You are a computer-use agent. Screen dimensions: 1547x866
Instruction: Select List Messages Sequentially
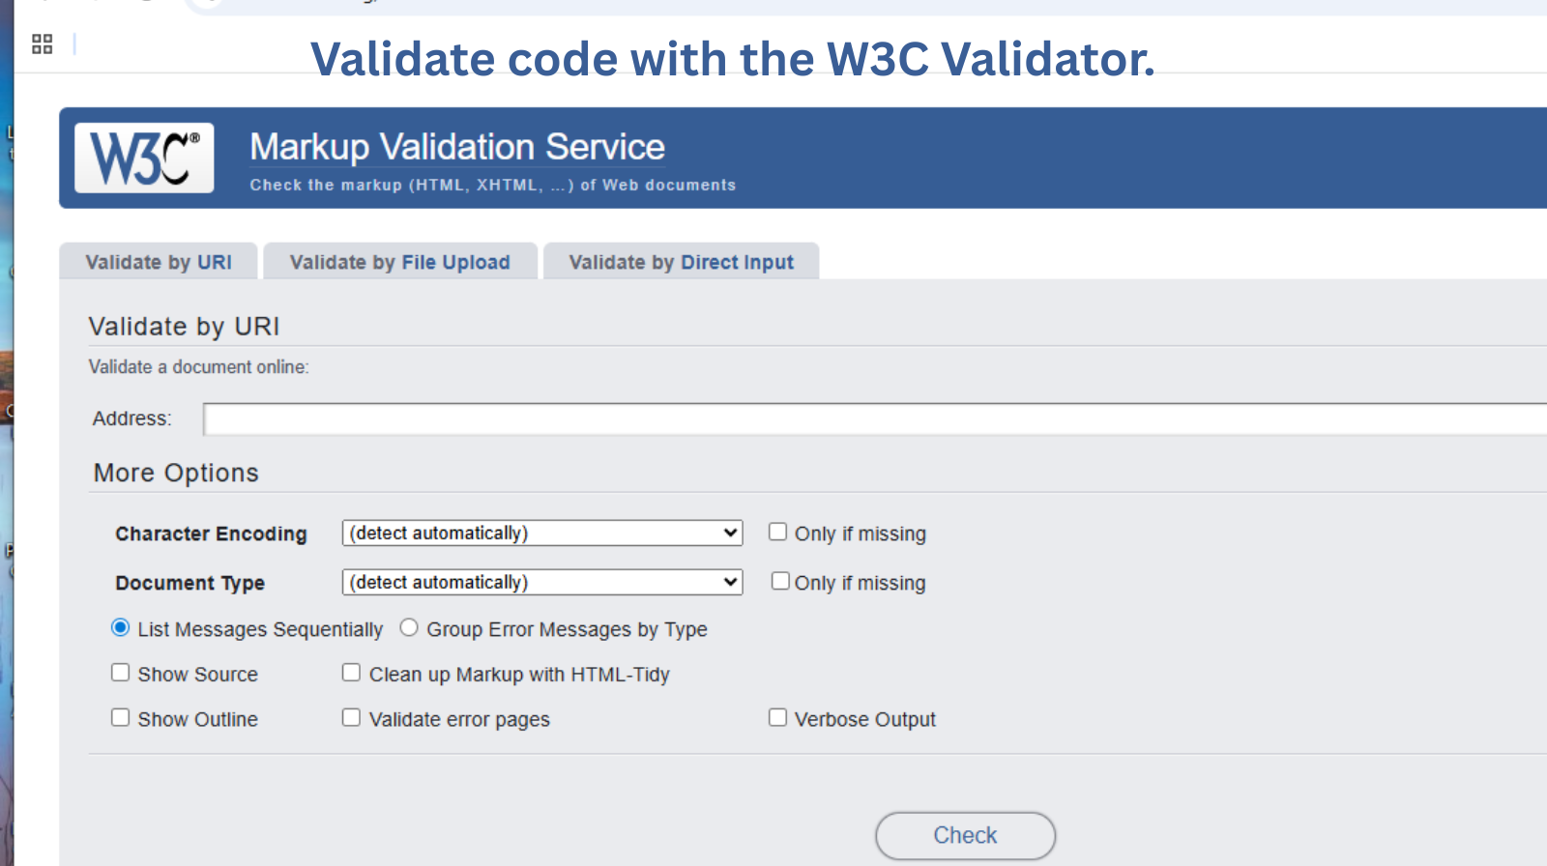tap(119, 627)
